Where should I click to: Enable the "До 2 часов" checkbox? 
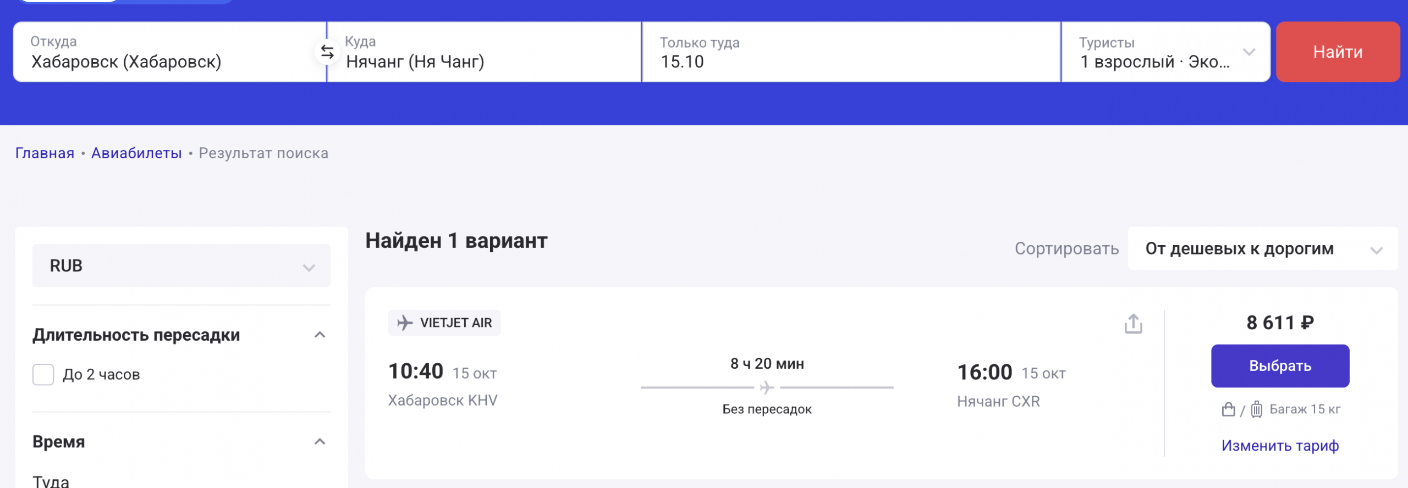43,375
